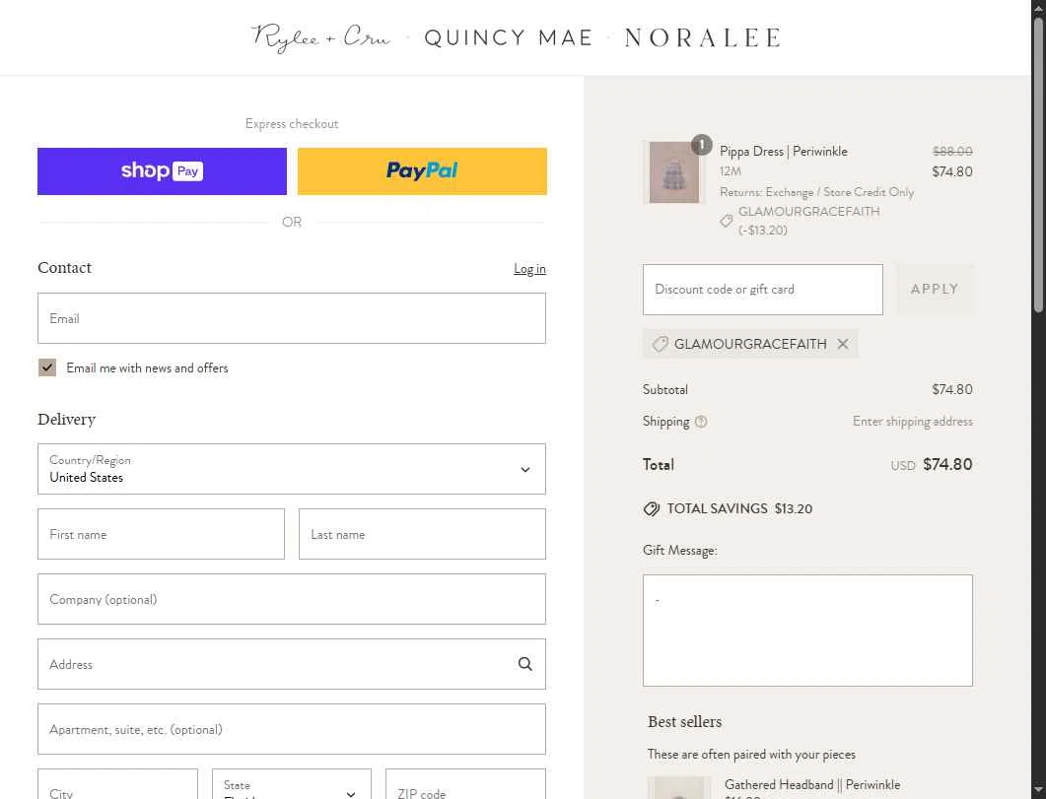1046x799 pixels.
Task: Focus the Apartment, suite, etc. field
Action: (x=292, y=729)
